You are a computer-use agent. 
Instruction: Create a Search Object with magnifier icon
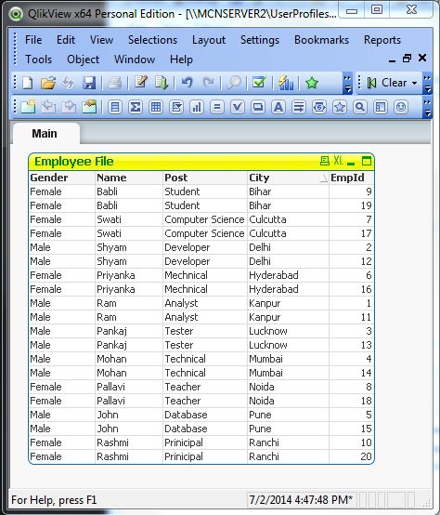point(360,107)
